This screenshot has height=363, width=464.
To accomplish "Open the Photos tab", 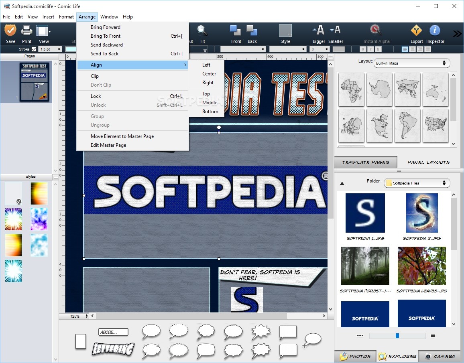I will [355, 357].
